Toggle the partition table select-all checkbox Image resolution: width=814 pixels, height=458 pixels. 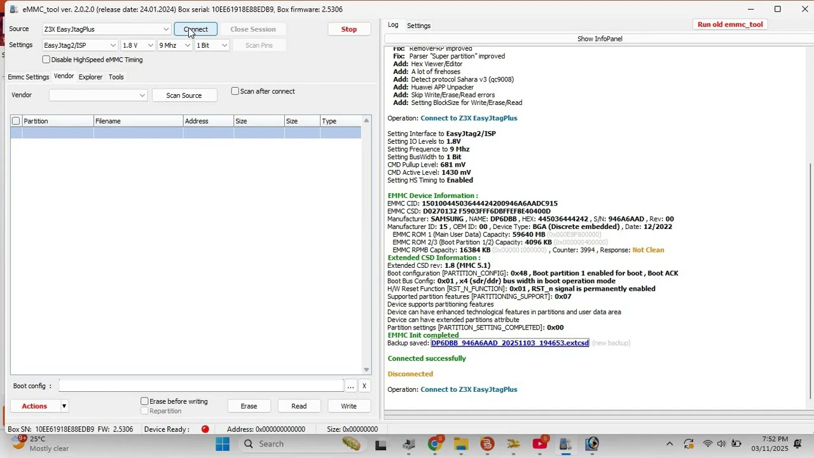[x=16, y=121]
